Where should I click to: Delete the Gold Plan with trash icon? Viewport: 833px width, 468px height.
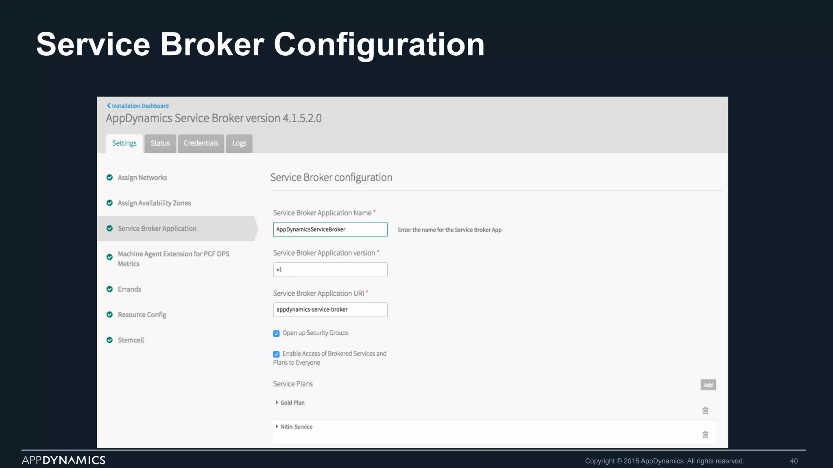(x=705, y=410)
